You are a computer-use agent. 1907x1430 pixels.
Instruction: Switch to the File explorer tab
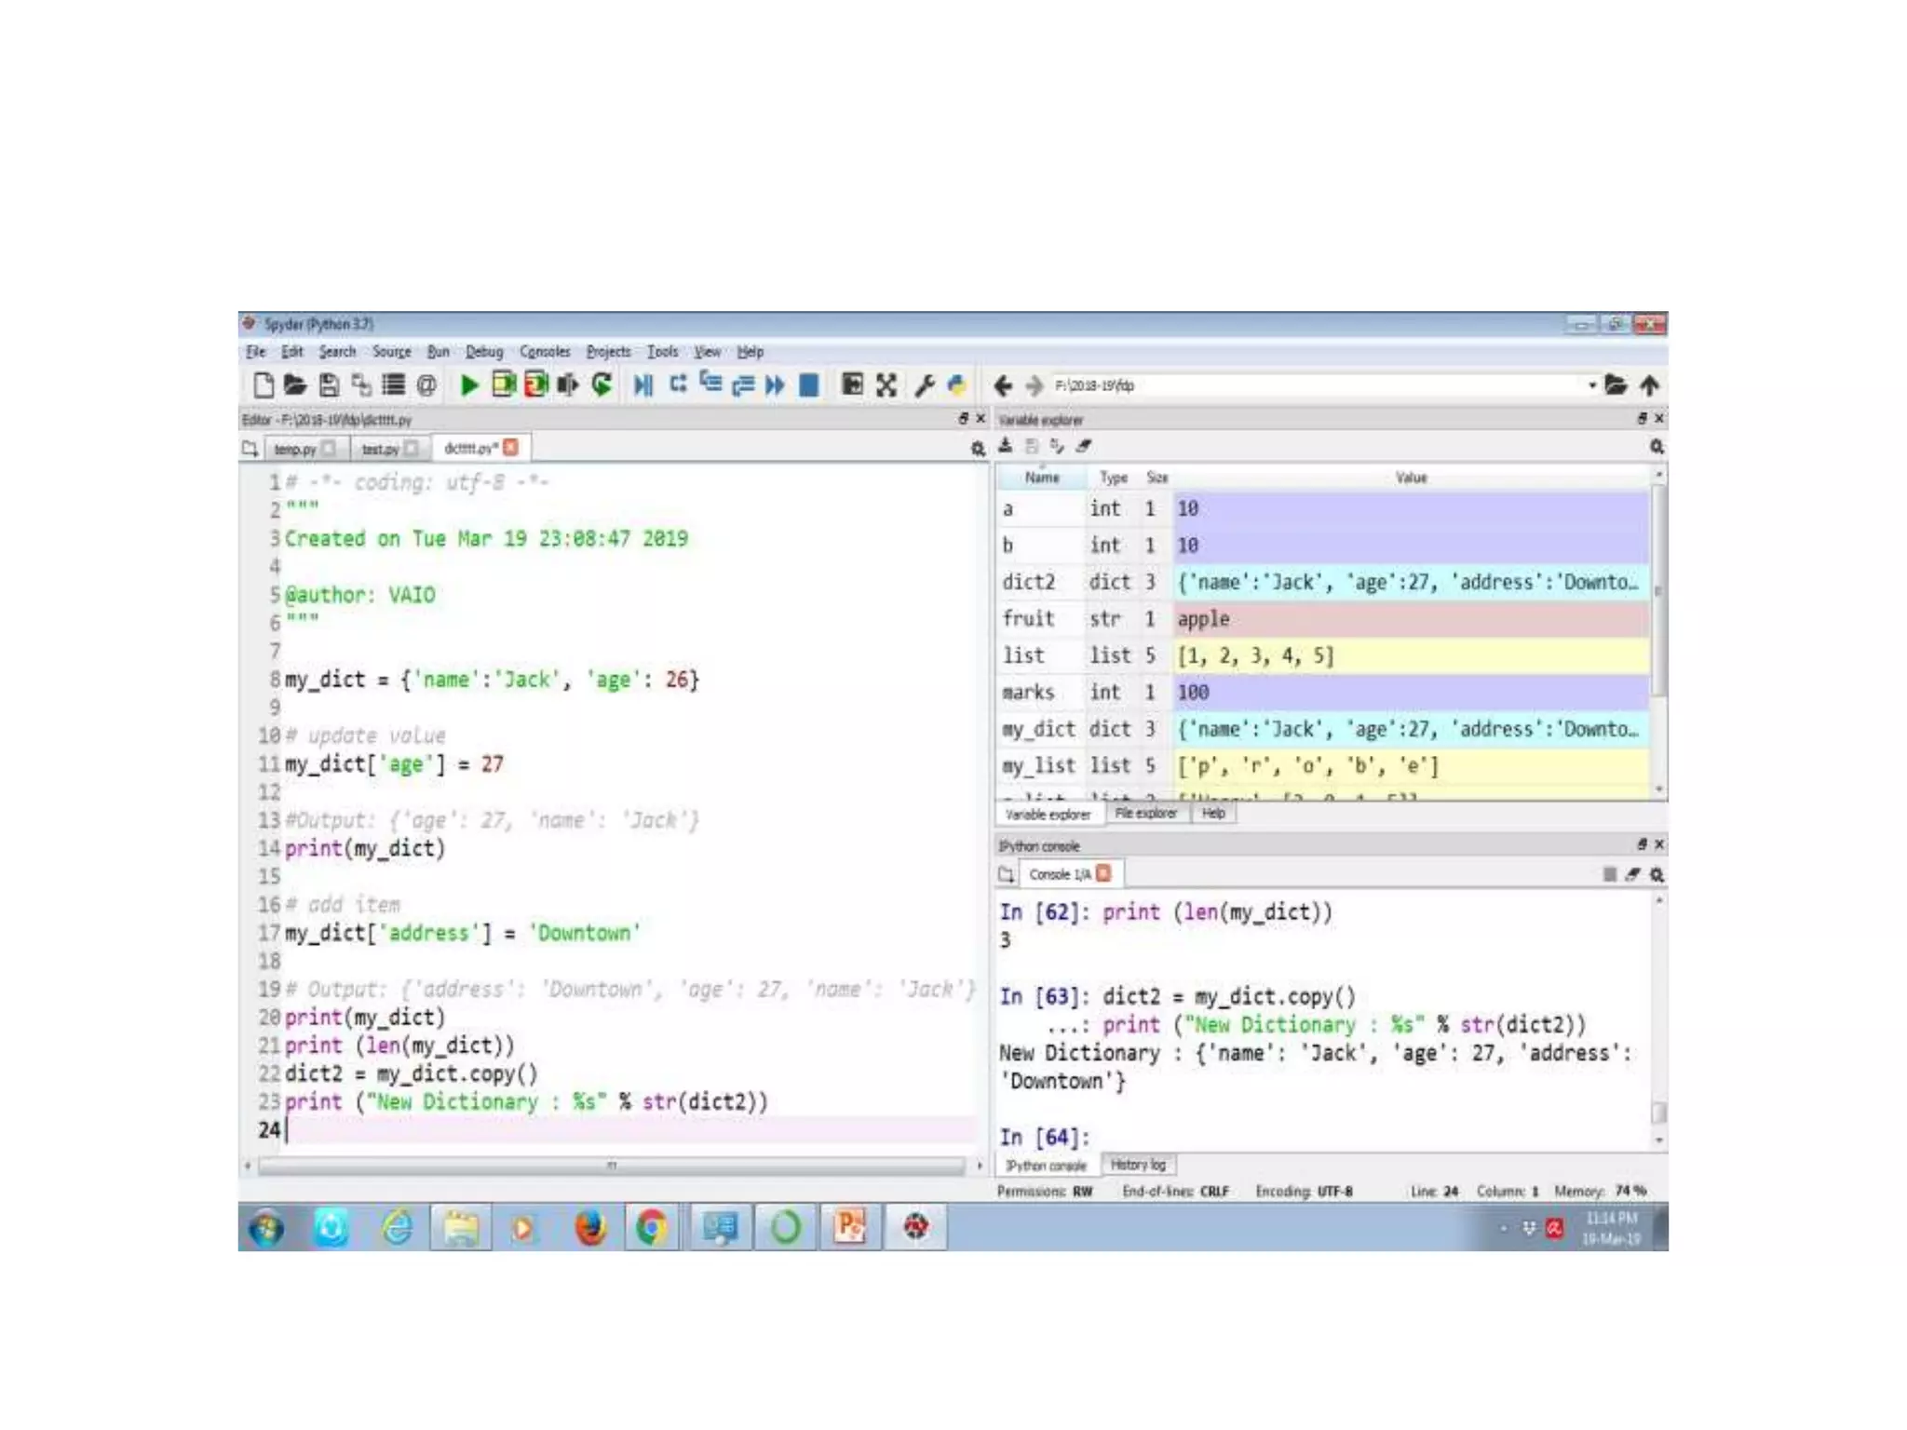[1145, 814]
